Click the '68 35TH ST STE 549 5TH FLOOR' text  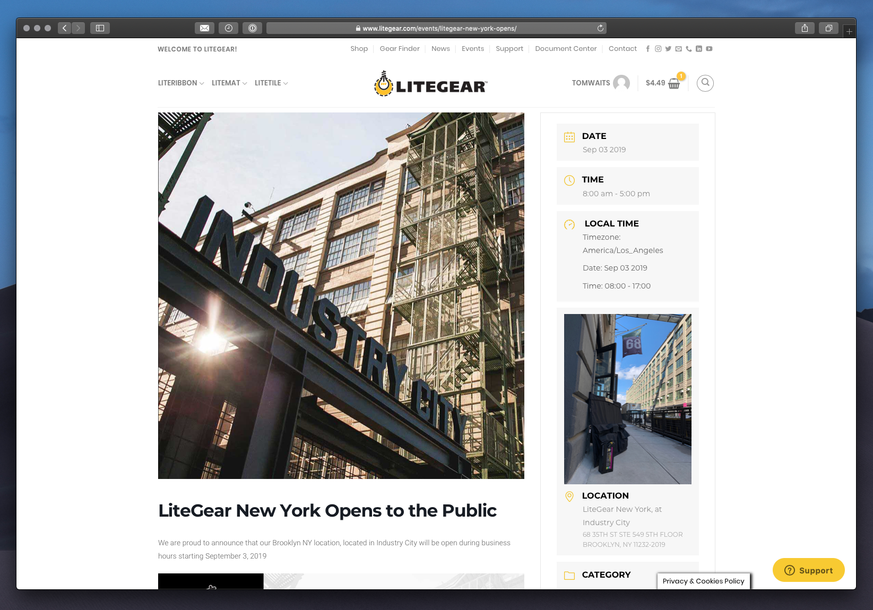point(633,535)
